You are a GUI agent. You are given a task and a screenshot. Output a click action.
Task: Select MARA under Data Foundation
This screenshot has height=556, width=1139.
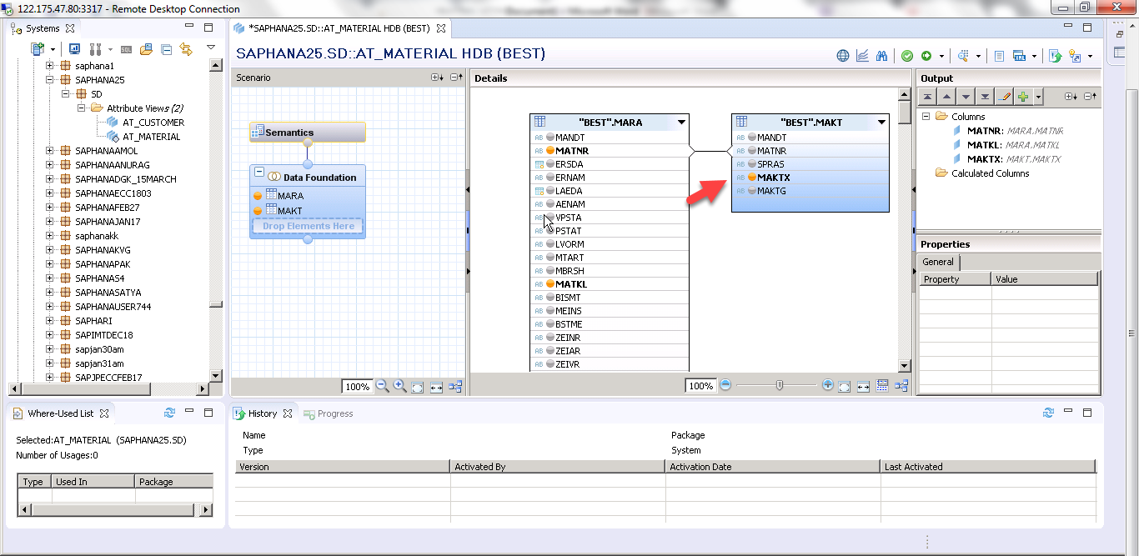[291, 196]
